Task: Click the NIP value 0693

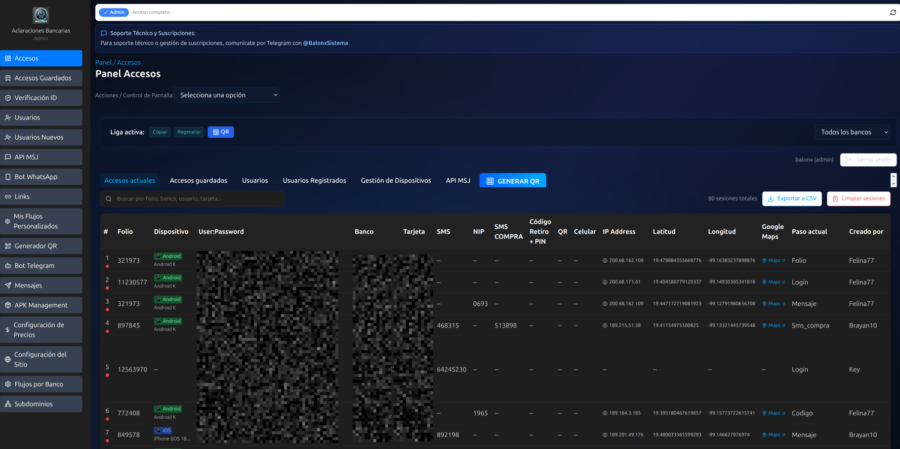Action: (x=480, y=304)
